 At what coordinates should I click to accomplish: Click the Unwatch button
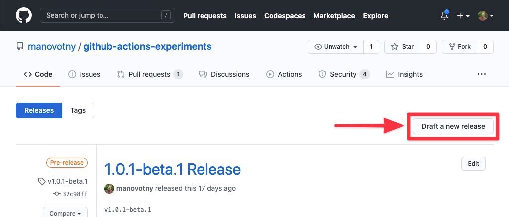336,47
